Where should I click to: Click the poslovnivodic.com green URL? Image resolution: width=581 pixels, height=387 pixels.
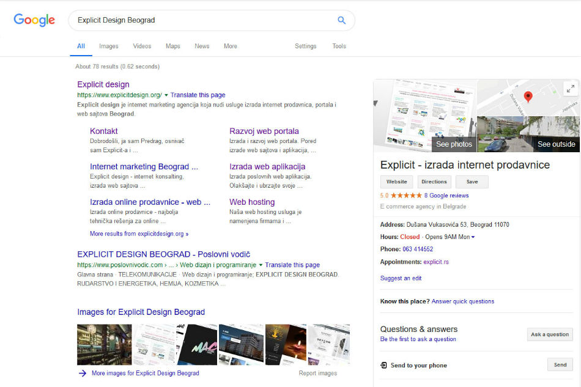167,265
